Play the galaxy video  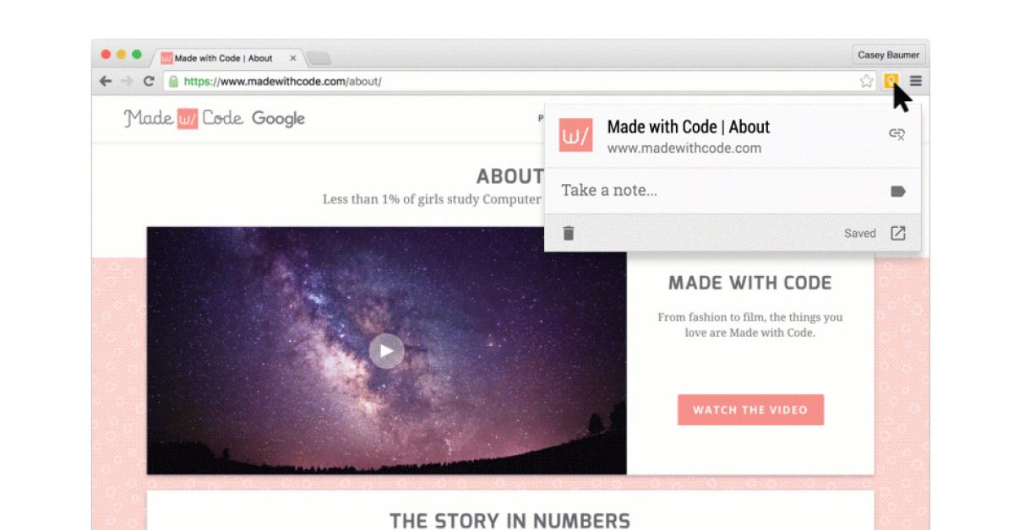point(386,350)
